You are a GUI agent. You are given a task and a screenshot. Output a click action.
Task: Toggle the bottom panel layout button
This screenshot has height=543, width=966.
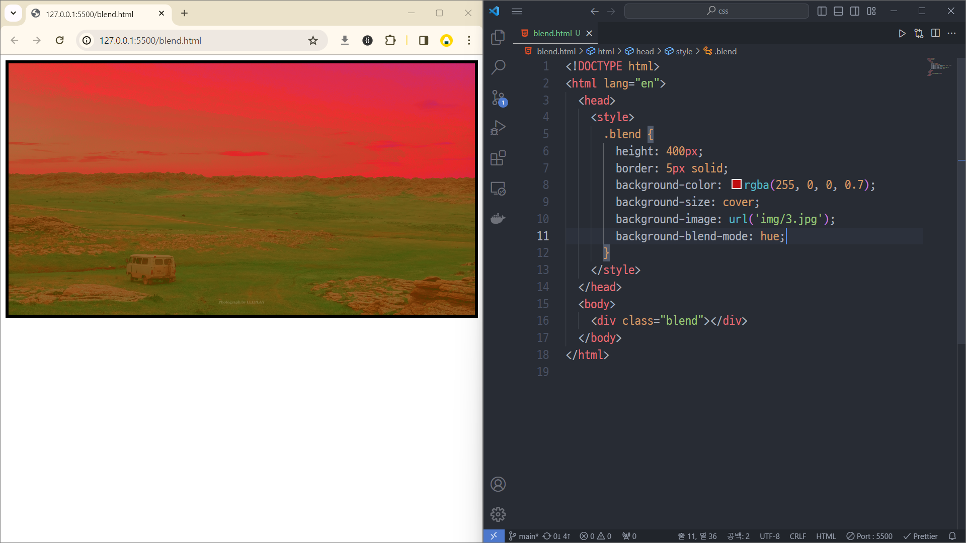point(838,11)
